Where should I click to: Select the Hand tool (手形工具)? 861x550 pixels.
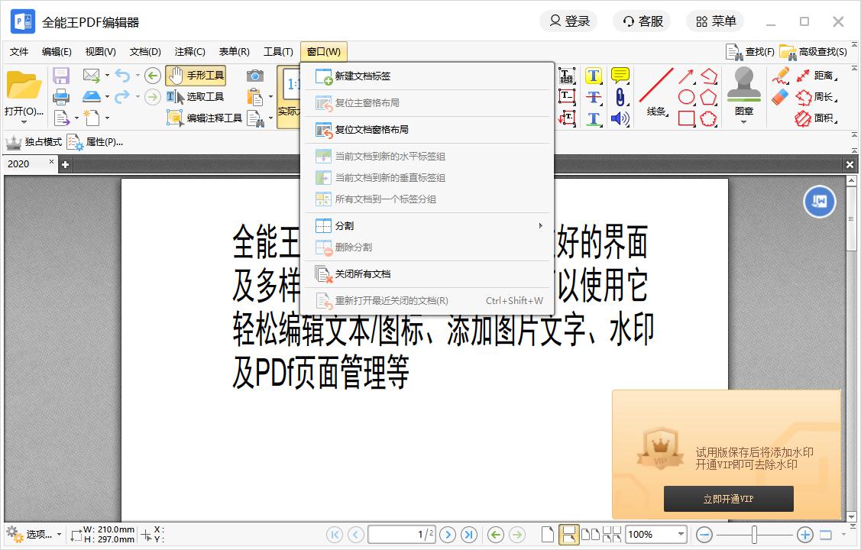pyautogui.click(x=196, y=75)
